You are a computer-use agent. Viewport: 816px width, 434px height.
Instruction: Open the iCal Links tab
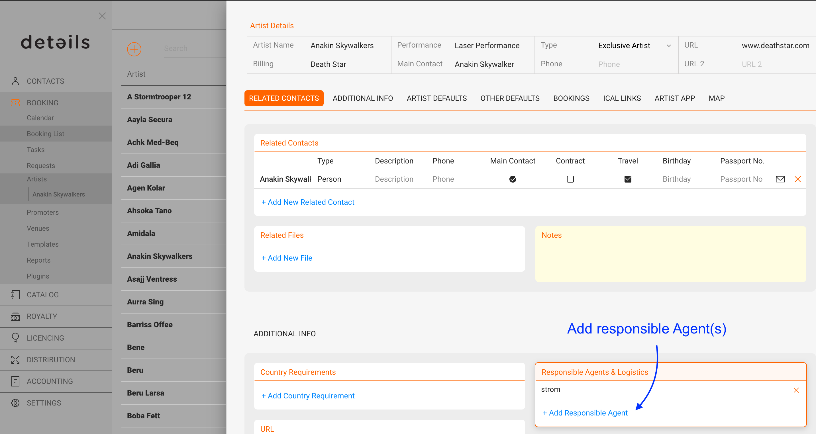tap(622, 98)
